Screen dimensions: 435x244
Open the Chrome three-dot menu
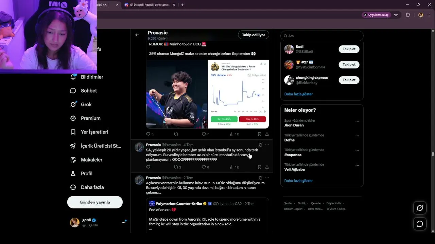tap(430, 15)
